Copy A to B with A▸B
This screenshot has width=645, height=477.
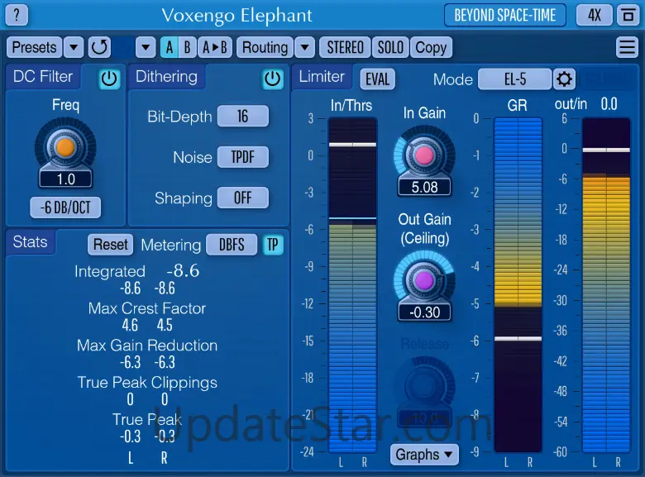click(x=215, y=47)
